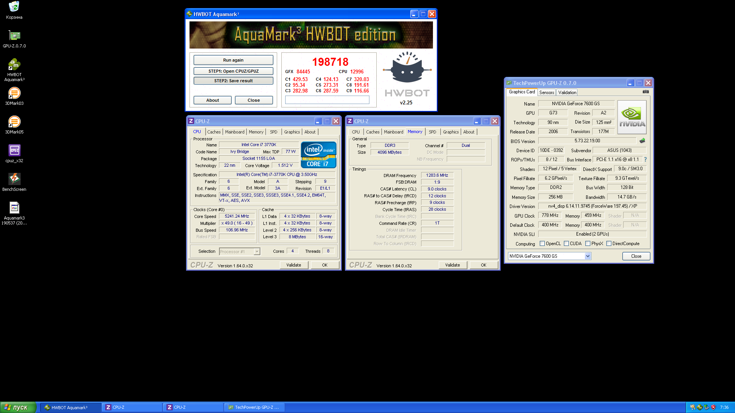Switch to GPU-Z Sensors tab
Screen dimensions: 735x413
(547, 93)
